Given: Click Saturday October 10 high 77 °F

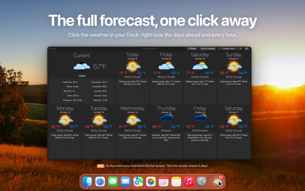Looking at the screenshot, I should coord(191,73).
